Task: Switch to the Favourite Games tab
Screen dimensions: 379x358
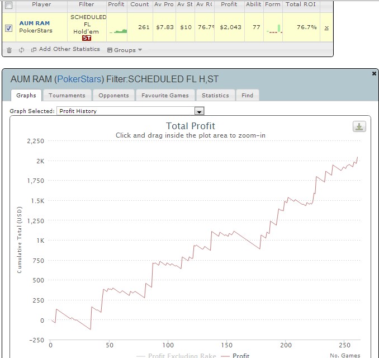Action: (x=165, y=95)
